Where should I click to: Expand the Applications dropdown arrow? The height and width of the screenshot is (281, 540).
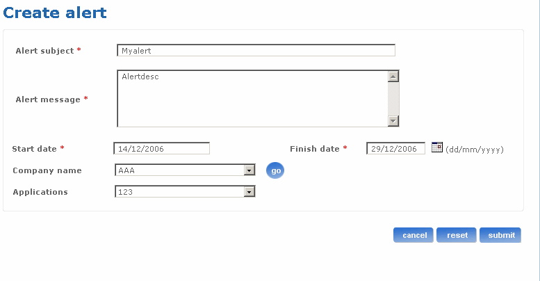tap(249, 192)
